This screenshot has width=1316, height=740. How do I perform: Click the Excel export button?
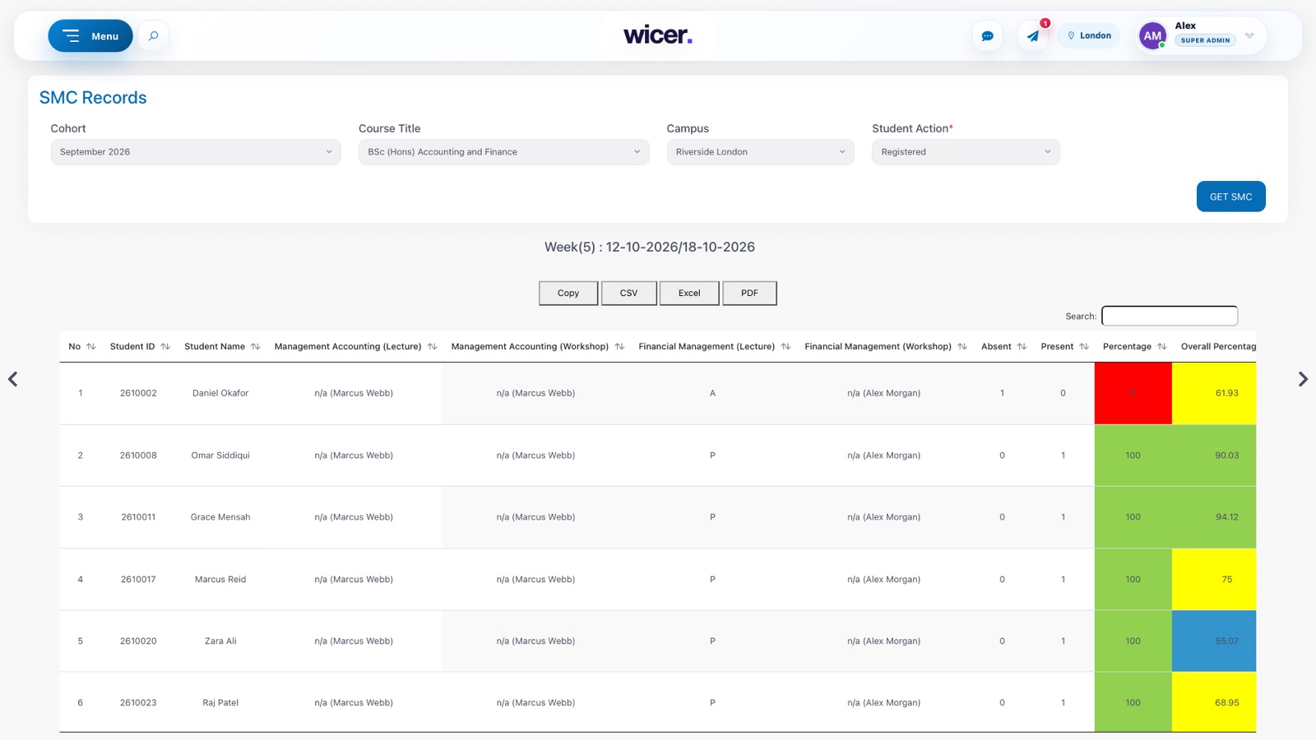(x=689, y=294)
